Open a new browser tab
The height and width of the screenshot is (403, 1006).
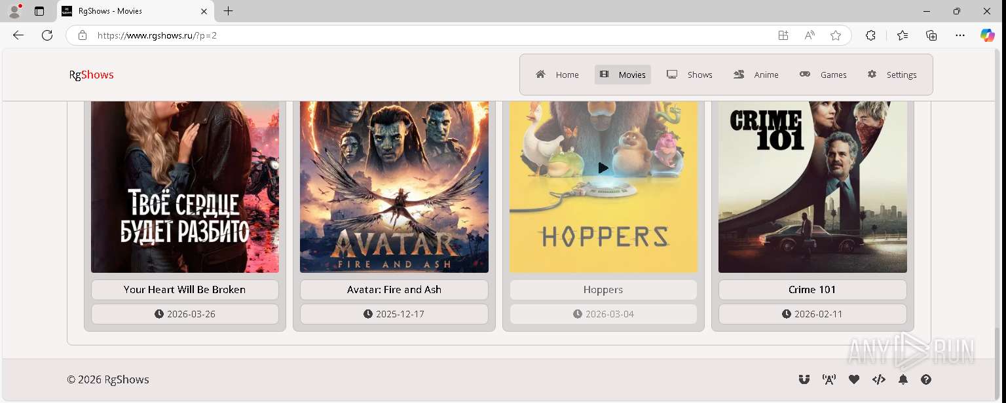pyautogui.click(x=228, y=11)
